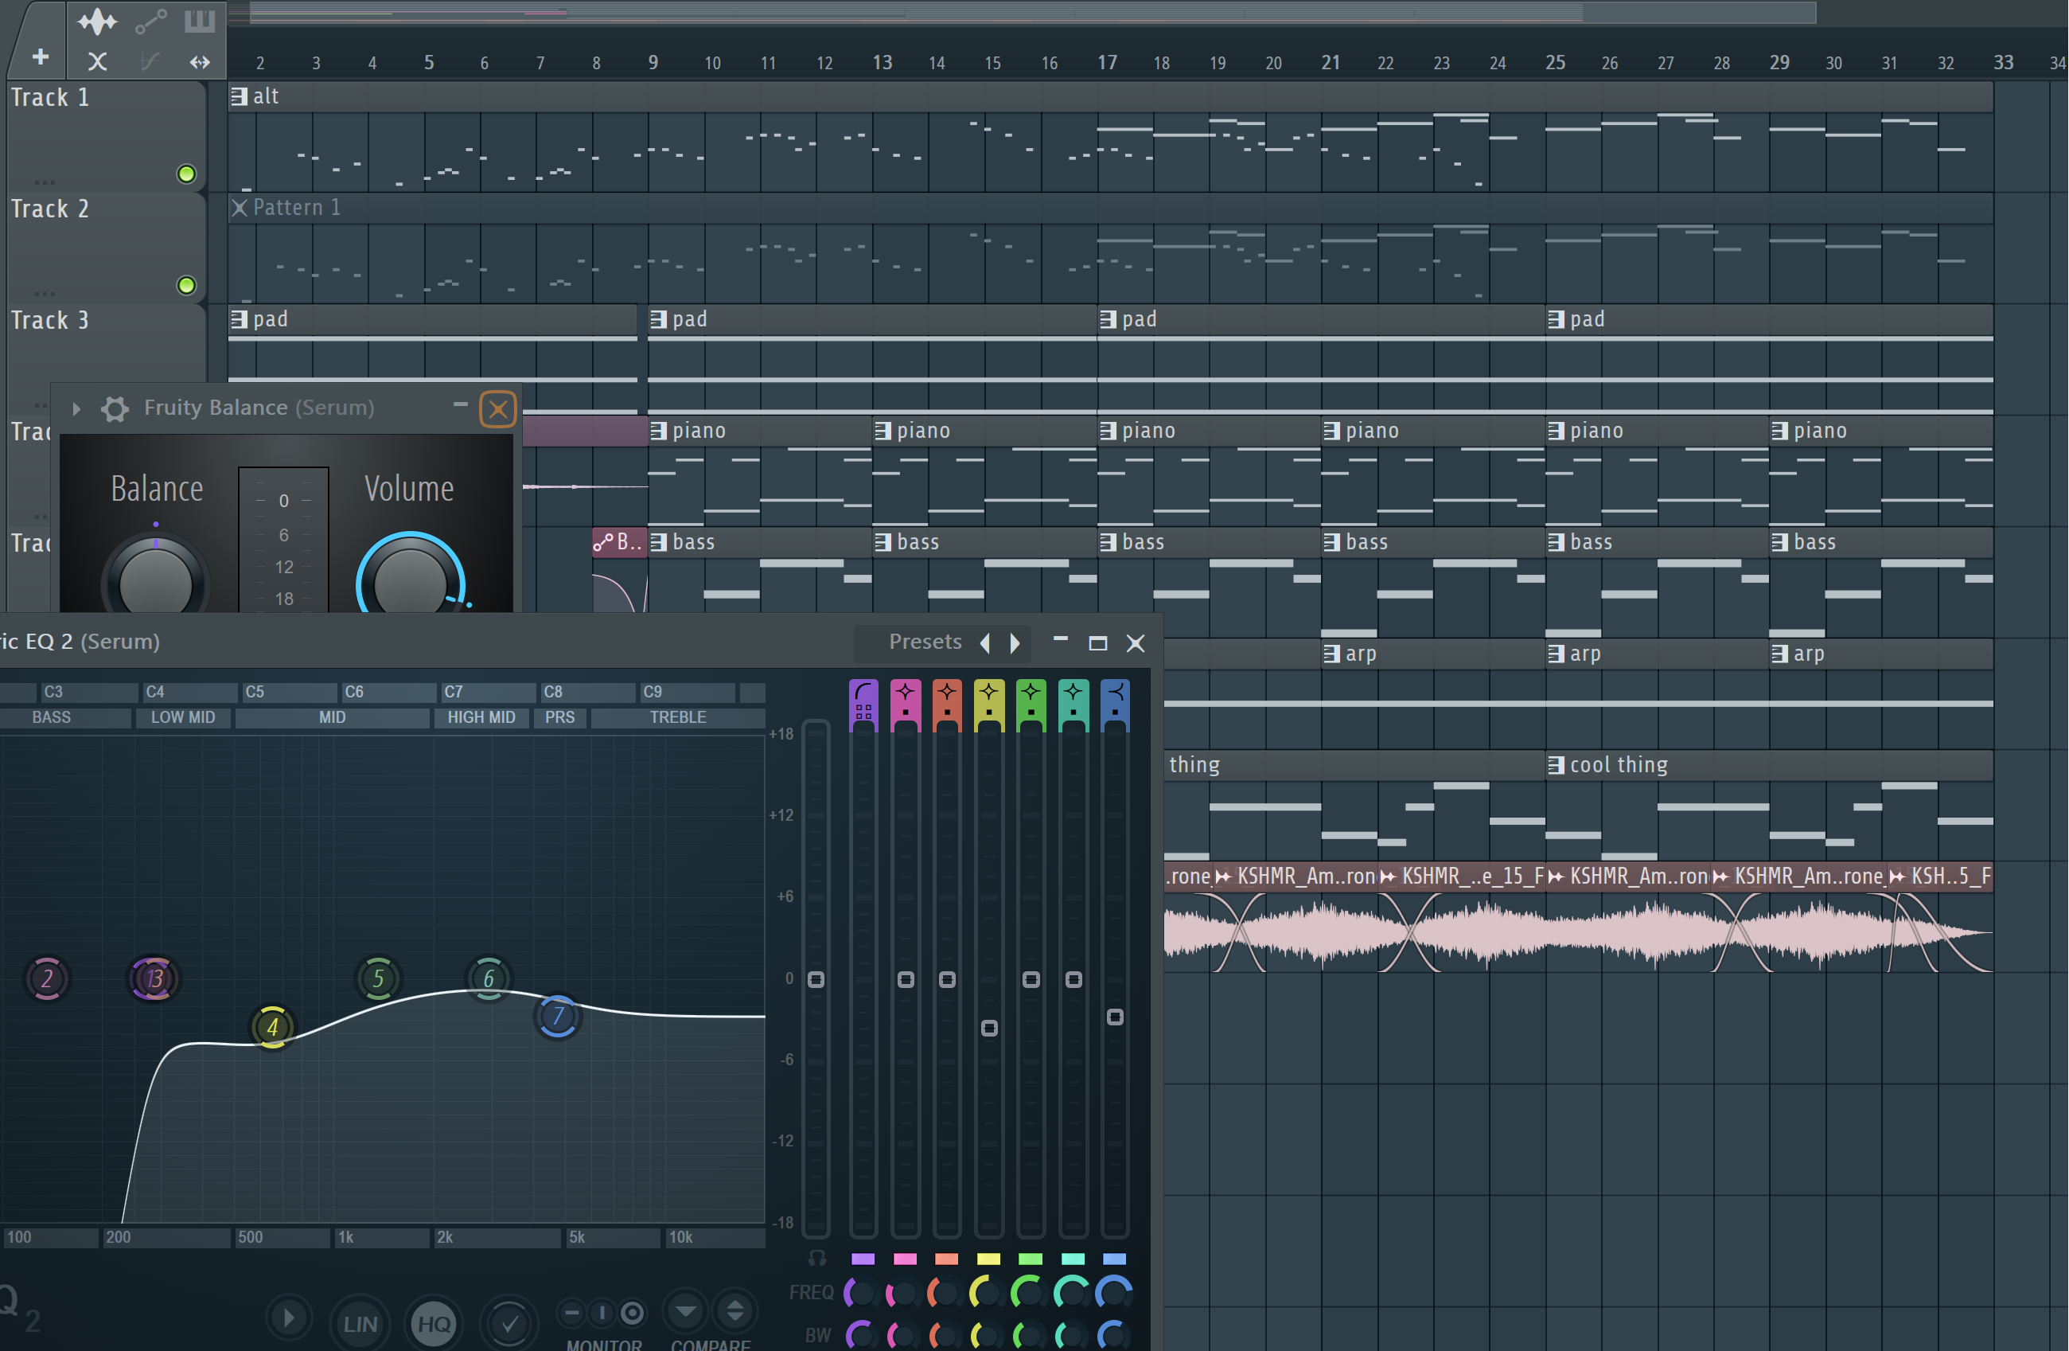Select EQ band node 4
Screen dimensions: 2069x1351
click(x=272, y=1028)
